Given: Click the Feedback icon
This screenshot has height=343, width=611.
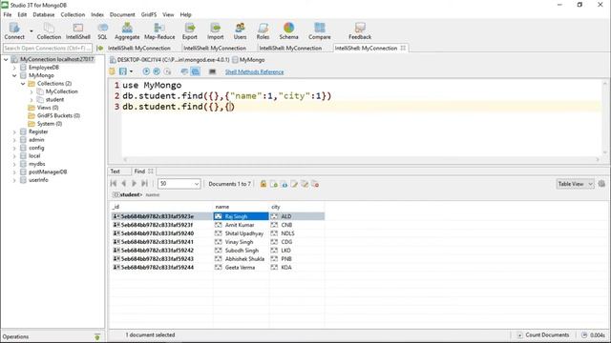Looking at the screenshot, I should point(360,30).
